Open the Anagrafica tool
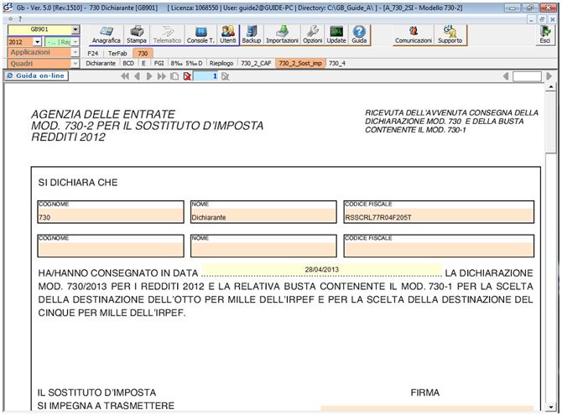 pyautogui.click(x=106, y=34)
